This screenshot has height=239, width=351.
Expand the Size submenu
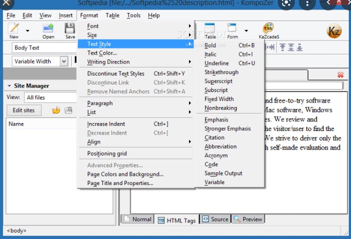coord(136,35)
